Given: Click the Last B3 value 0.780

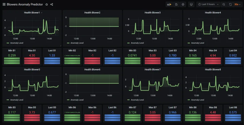Looking at the screenshot, I should point(173,55).
